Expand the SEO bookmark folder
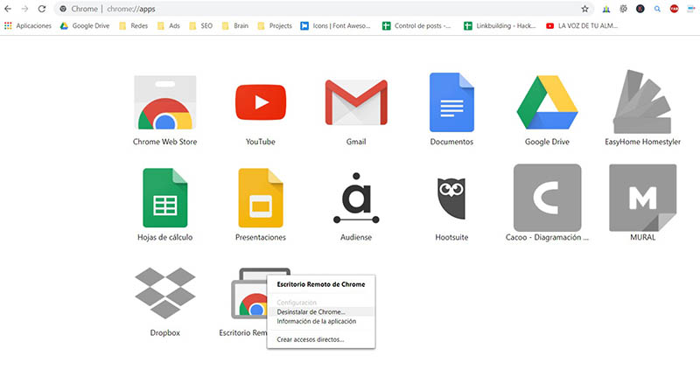 pyautogui.click(x=201, y=26)
